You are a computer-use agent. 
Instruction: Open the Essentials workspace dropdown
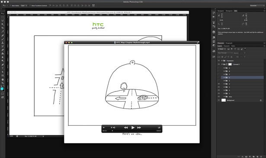point(257,6)
